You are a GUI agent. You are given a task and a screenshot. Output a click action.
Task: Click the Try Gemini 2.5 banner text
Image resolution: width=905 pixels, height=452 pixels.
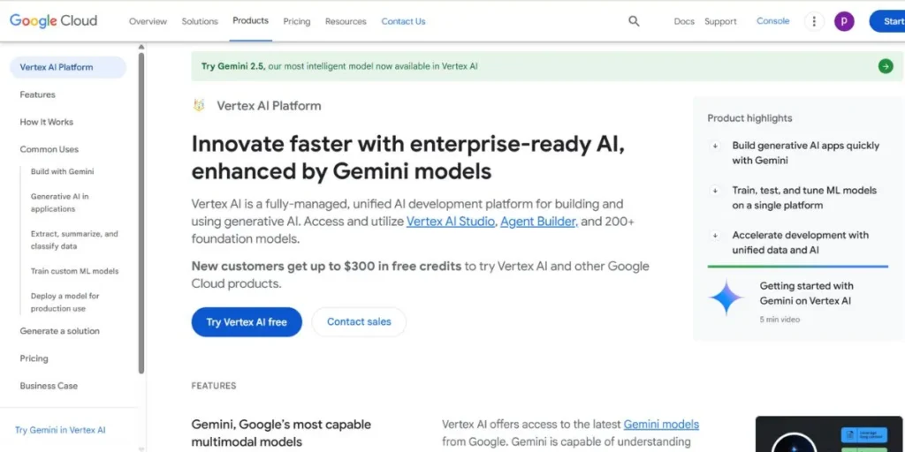click(x=339, y=66)
